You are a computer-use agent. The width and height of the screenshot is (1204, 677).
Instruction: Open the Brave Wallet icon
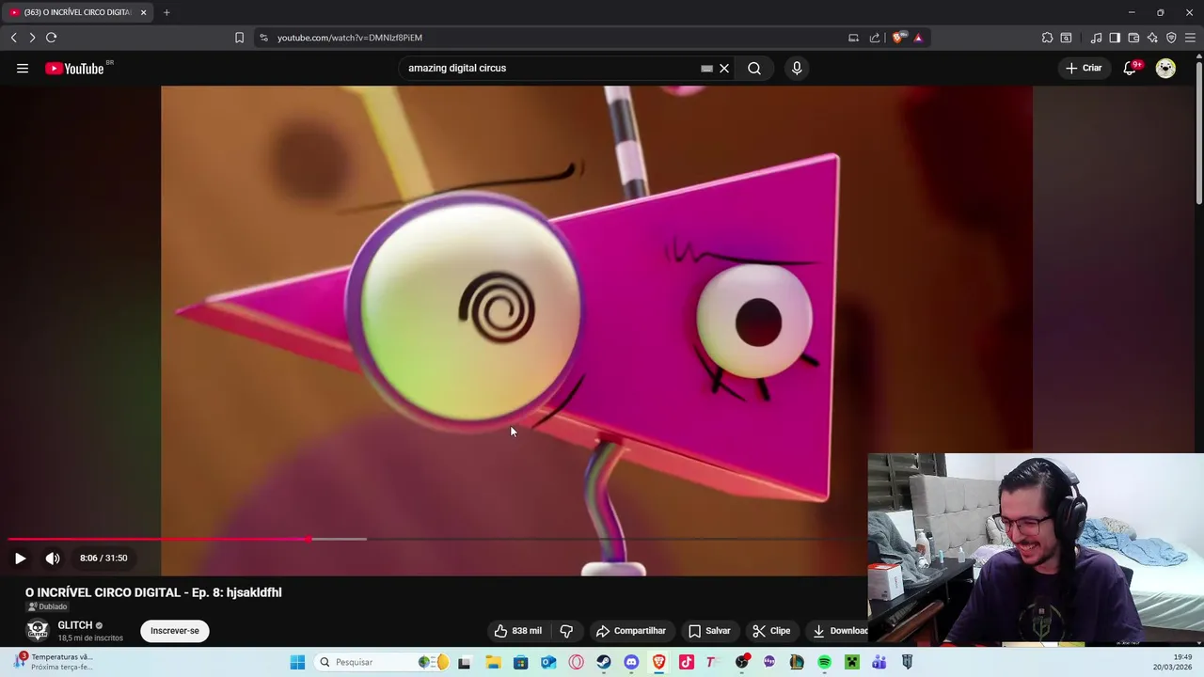(1133, 38)
